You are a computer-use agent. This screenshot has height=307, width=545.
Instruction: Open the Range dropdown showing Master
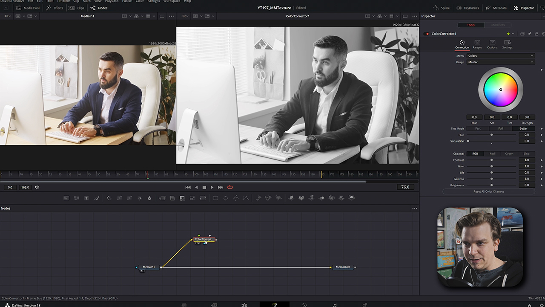500,62
